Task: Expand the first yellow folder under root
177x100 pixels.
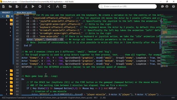Action: click(x=7, y=20)
